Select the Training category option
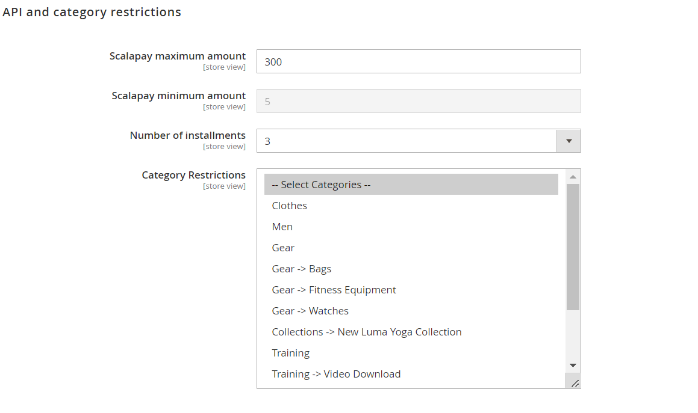Viewport: 698px width, 413px height. [291, 353]
